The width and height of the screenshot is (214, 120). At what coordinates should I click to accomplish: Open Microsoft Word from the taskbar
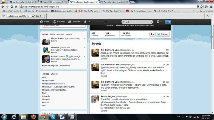[x=62, y=117]
